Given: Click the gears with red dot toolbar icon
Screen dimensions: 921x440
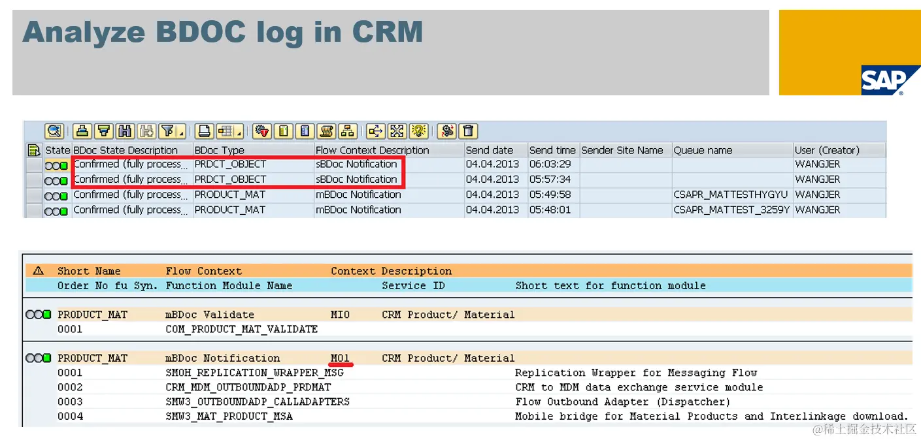Looking at the screenshot, I should [x=447, y=131].
